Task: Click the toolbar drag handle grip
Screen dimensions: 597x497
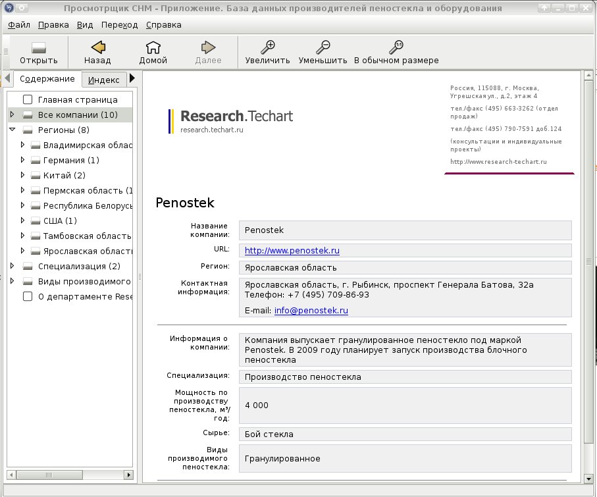Action: [x=6, y=52]
